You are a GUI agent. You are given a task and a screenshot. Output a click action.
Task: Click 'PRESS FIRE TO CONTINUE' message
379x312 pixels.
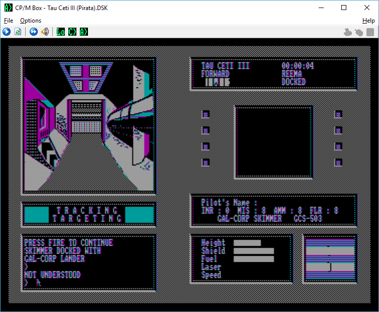[x=68, y=242]
